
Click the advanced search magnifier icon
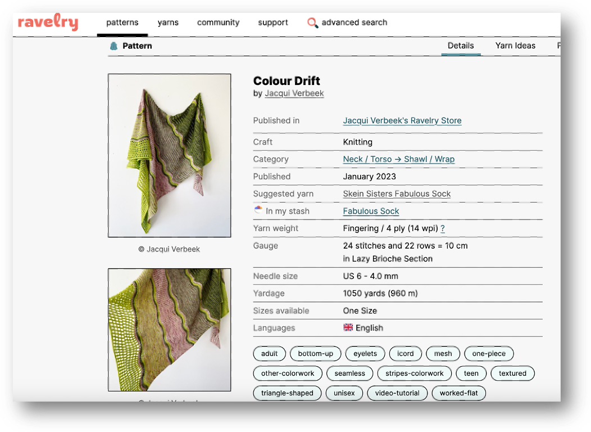[x=312, y=22]
